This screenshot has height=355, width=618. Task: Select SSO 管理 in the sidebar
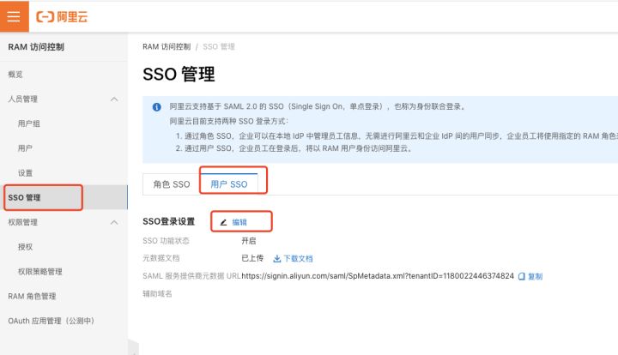(64, 197)
